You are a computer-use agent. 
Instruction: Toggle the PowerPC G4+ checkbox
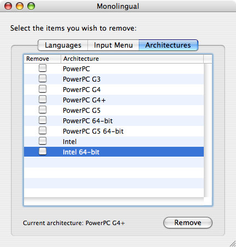pyautogui.click(x=43, y=99)
